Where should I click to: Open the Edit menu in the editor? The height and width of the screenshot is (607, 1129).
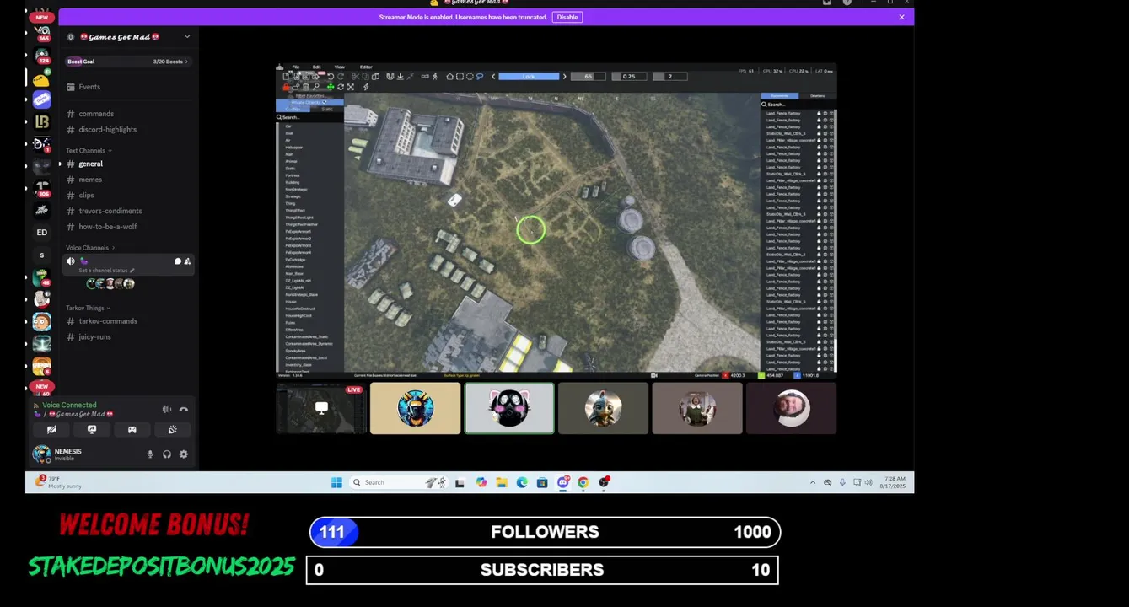click(x=316, y=67)
